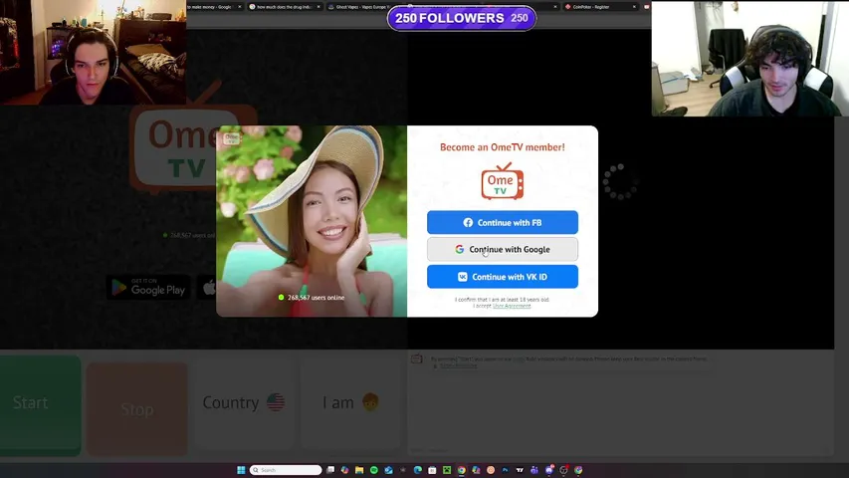Open Photoshop from the taskbar
Viewport: 849px width, 478px height.
506,470
